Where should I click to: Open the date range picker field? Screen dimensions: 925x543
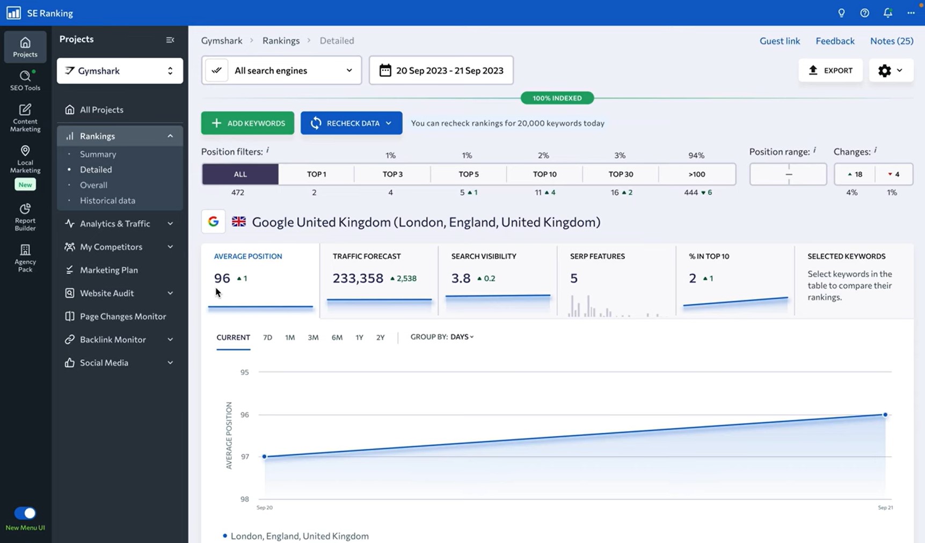point(441,70)
